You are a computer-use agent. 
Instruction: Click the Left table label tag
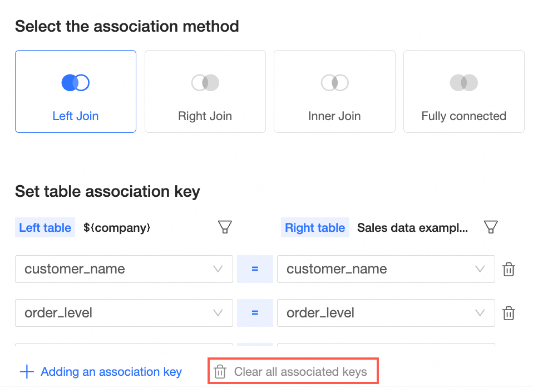point(45,227)
